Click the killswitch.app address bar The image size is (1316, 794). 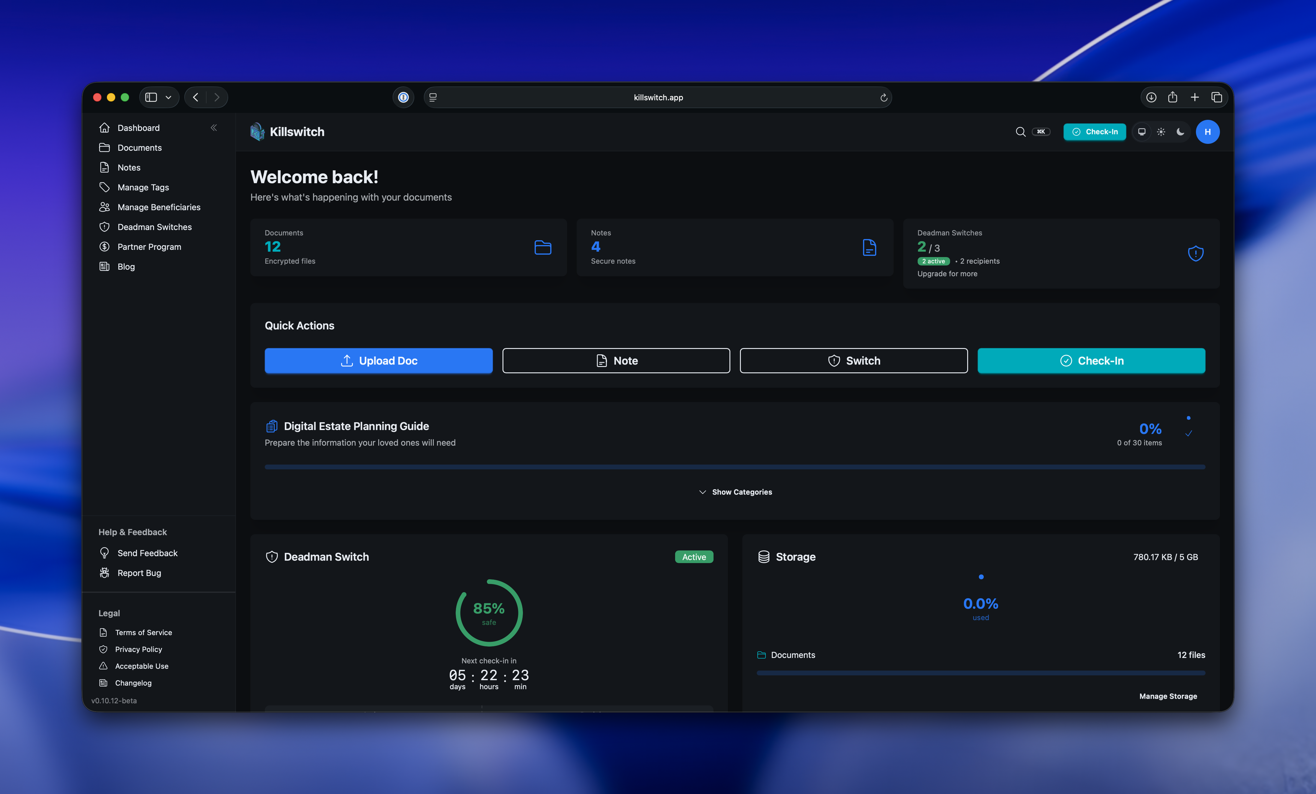tap(658, 97)
